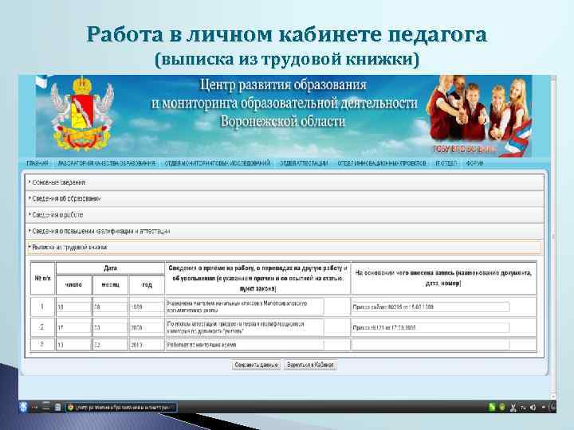
Task: Open the ФОРУМ menu item
Action: [x=474, y=163]
